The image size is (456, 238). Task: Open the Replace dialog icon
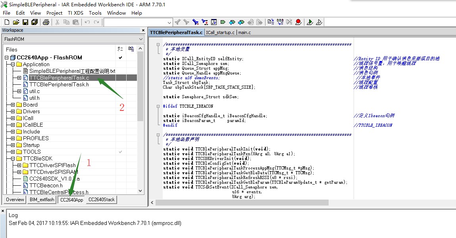205,22
